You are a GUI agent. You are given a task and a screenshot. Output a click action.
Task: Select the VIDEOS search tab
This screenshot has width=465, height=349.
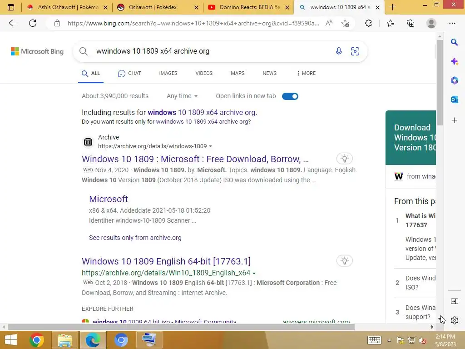click(x=204, y=73)
